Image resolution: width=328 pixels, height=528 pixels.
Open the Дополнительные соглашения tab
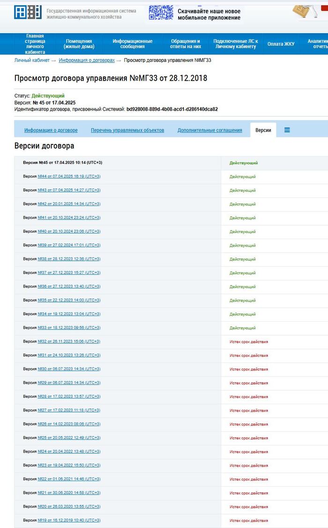(209, 130)
